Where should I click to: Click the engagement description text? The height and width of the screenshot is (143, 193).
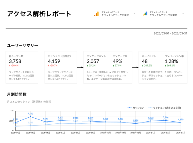coord(107,75)
